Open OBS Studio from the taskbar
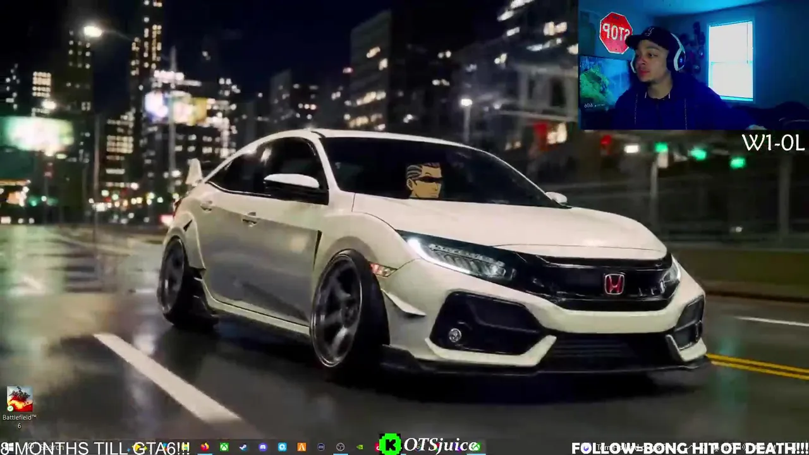The width and height of the screenshot is (809, 455). click(x=340, y=447)
